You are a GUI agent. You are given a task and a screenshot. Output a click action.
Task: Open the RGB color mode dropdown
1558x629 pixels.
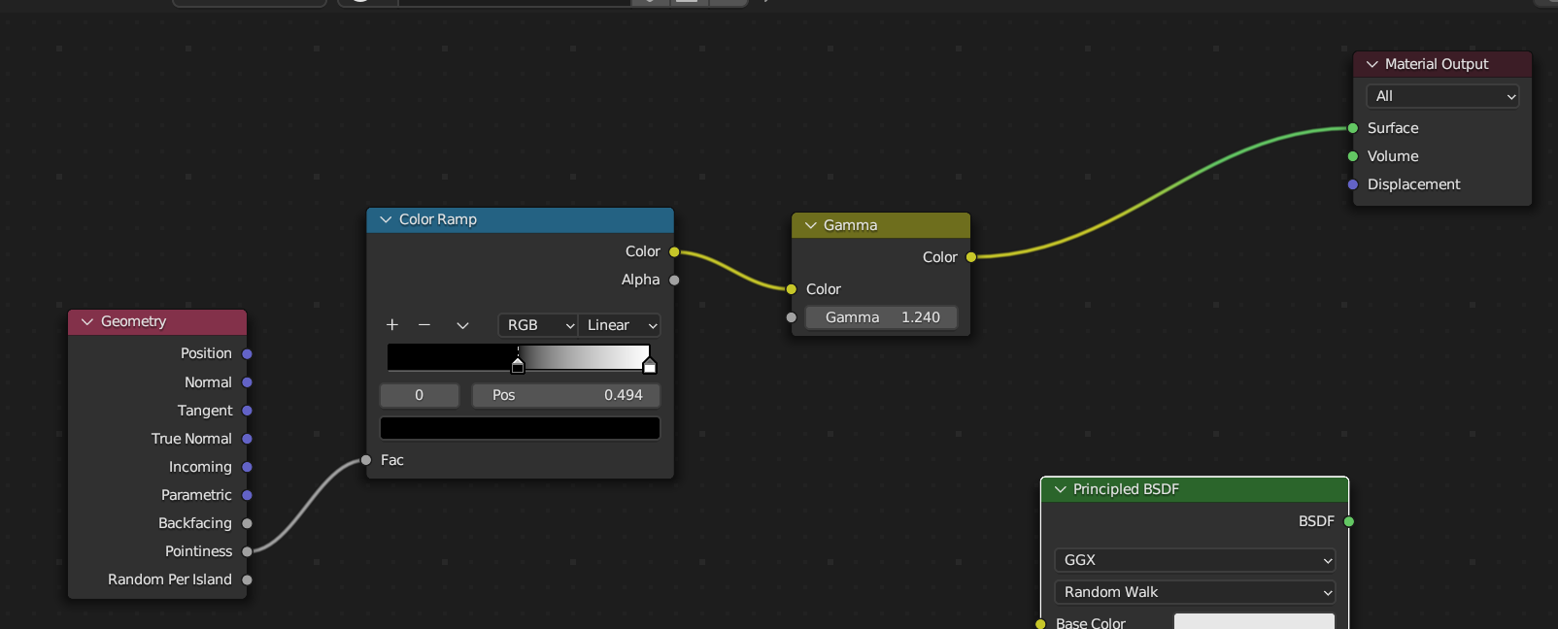538,325
